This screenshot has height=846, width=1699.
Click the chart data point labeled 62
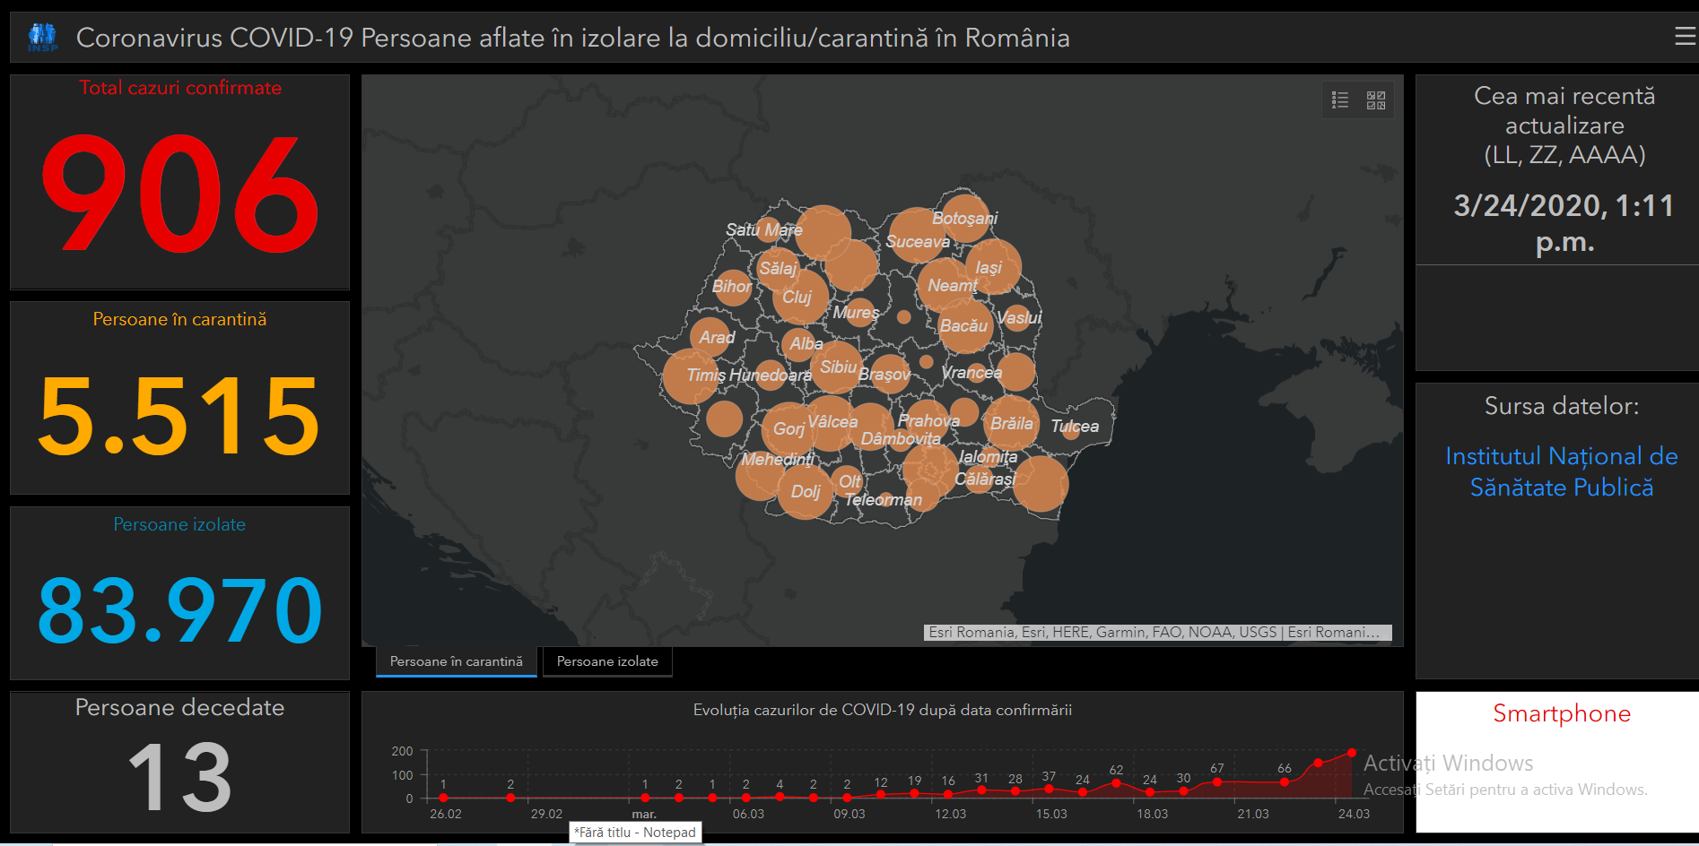pos(1116,783)
